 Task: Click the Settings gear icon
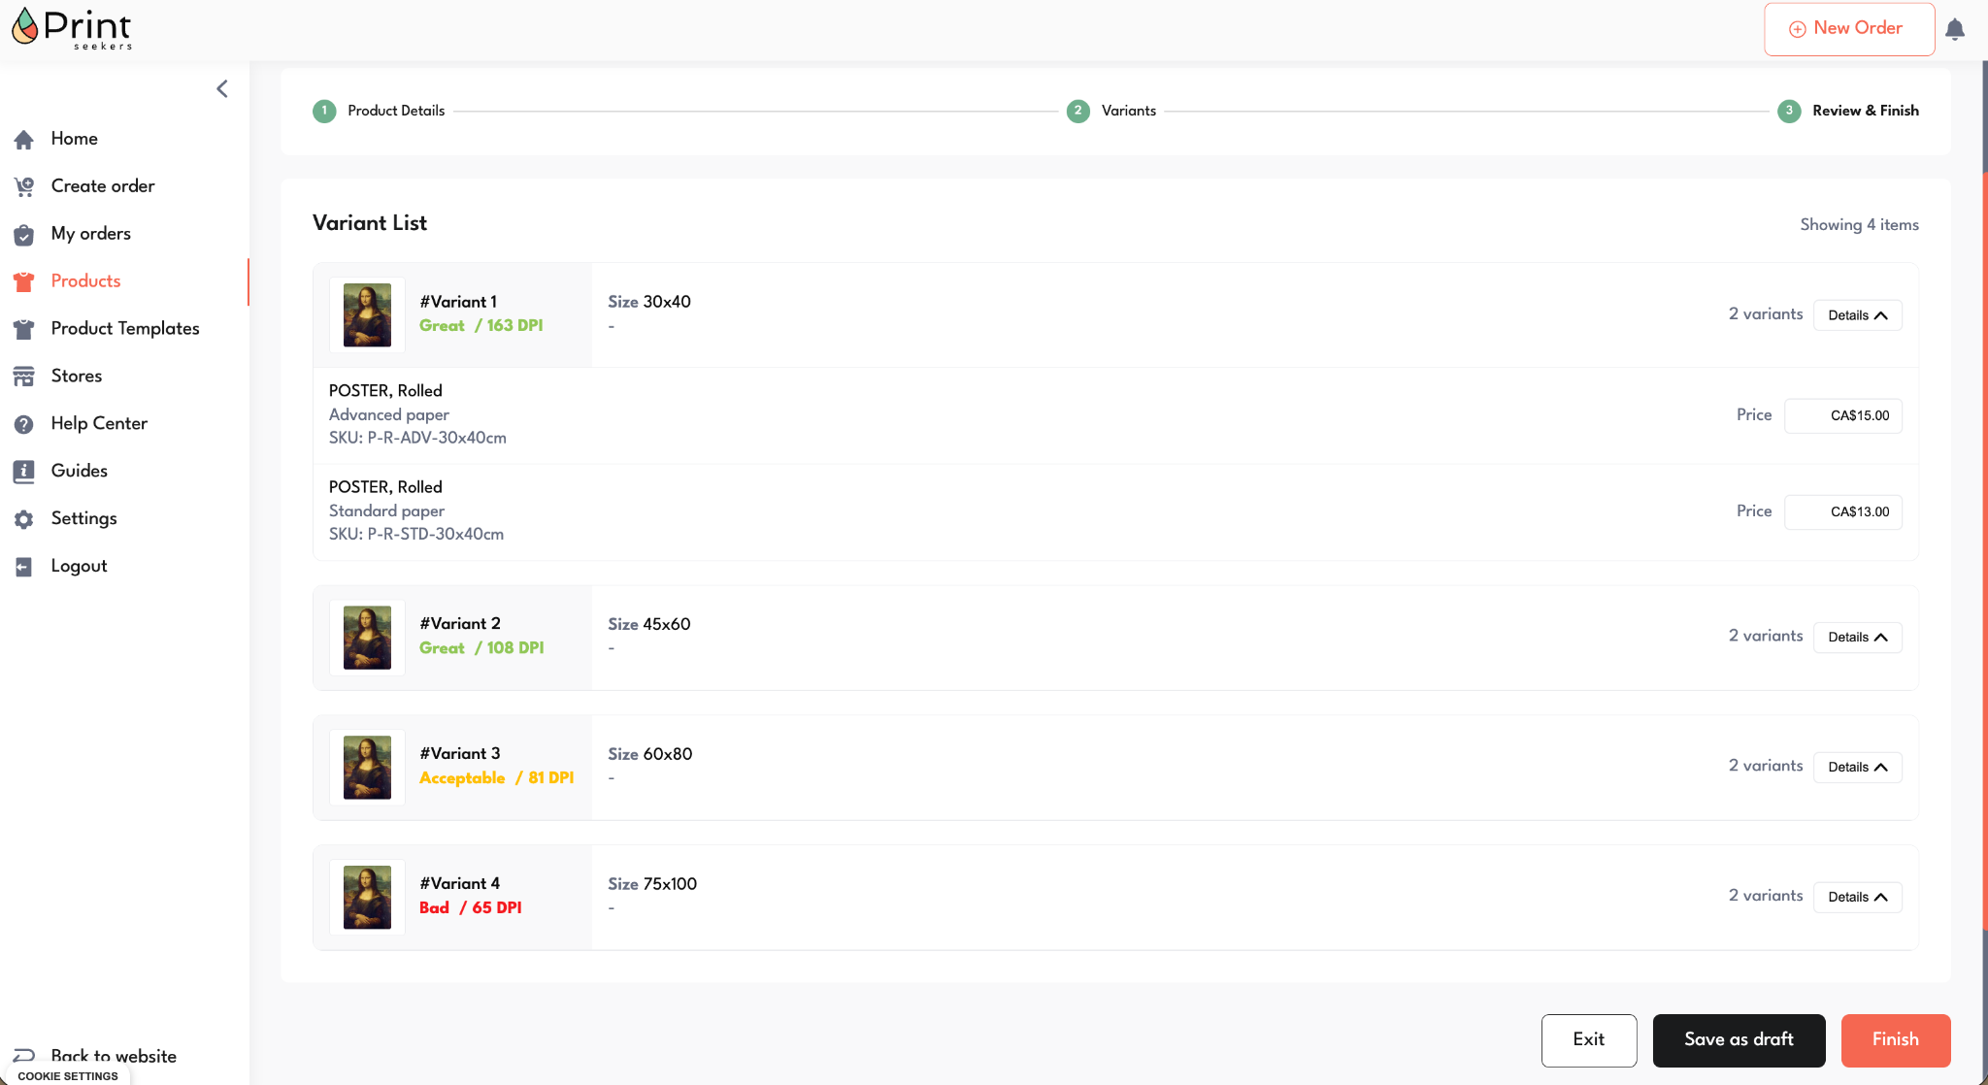[24, 519]
